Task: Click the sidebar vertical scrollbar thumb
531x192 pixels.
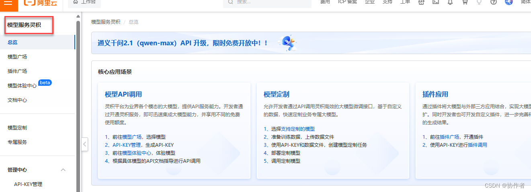Action: [x=78, y=106]
